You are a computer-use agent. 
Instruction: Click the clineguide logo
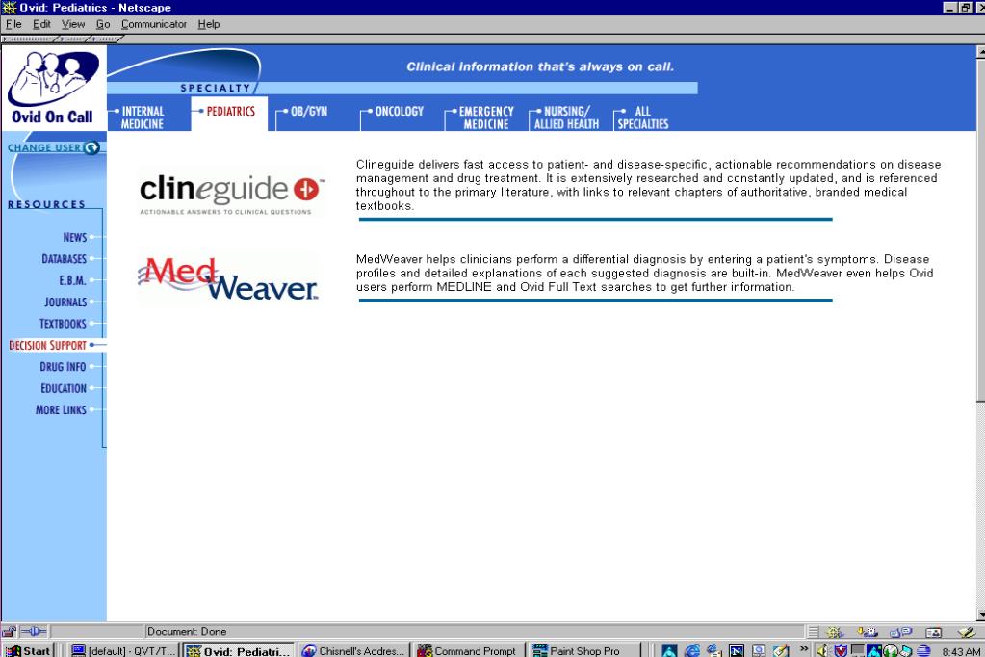point(231,194)
